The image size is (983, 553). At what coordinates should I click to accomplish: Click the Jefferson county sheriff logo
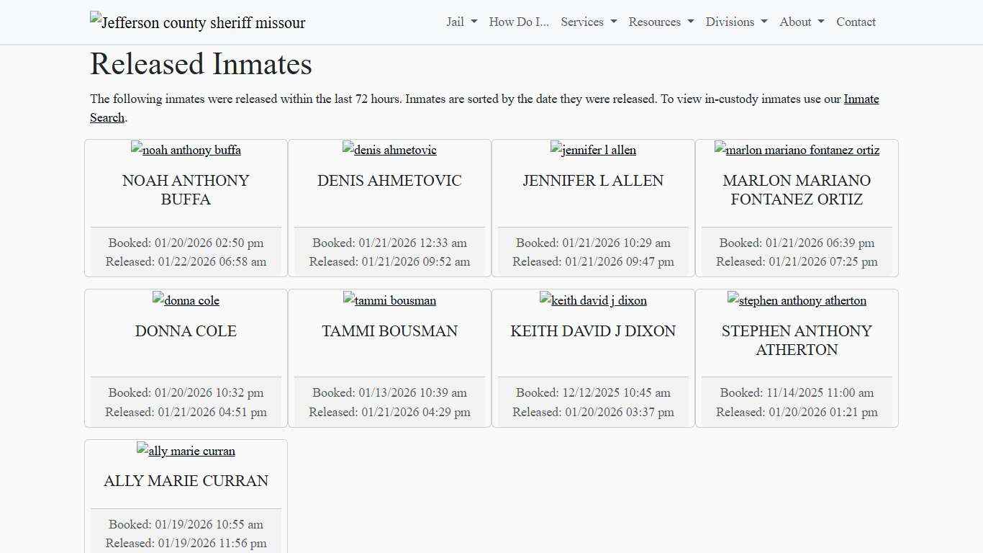196,22
